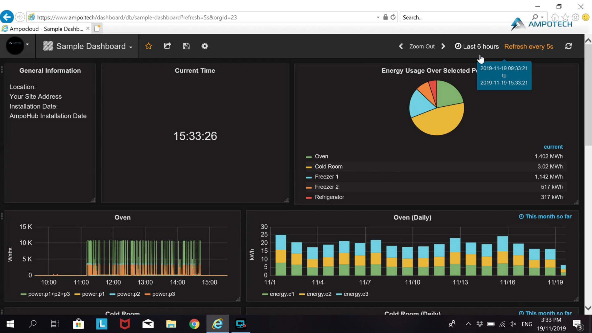The width and height of the screenshot is (592, 333).
Task: Open the General Information panel title menu
Action: tap(50, 71)
